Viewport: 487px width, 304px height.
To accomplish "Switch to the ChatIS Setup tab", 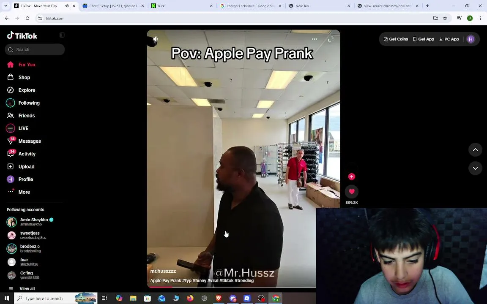I will pos(113,6).
